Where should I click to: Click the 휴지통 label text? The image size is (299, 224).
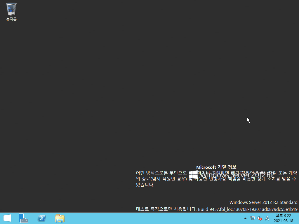pyautogui.click(x=11, y=19)
